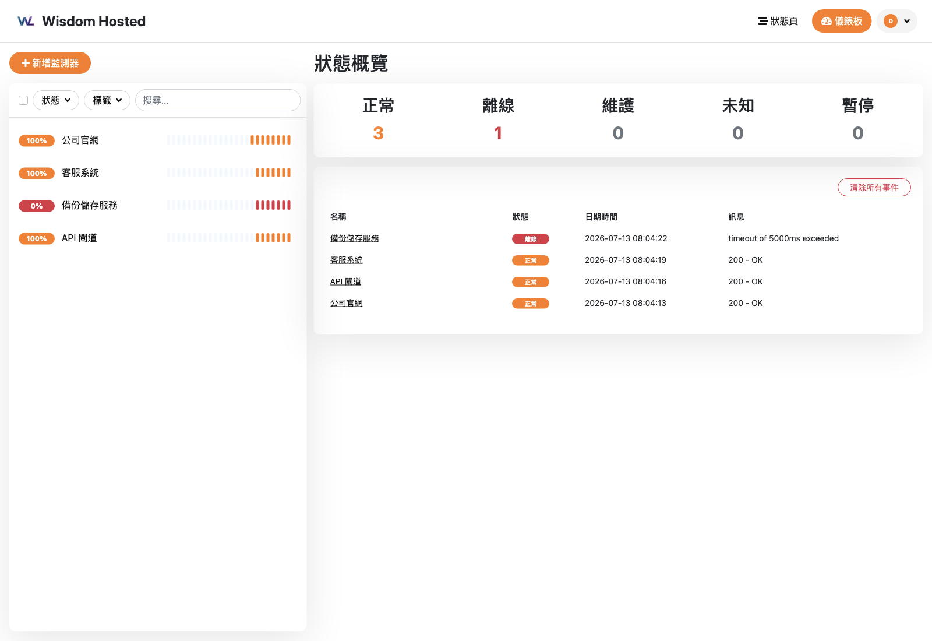The image size is (932, 641).
Task: Click the red 0% badge for 備份儲存服務
Action: 37,206
